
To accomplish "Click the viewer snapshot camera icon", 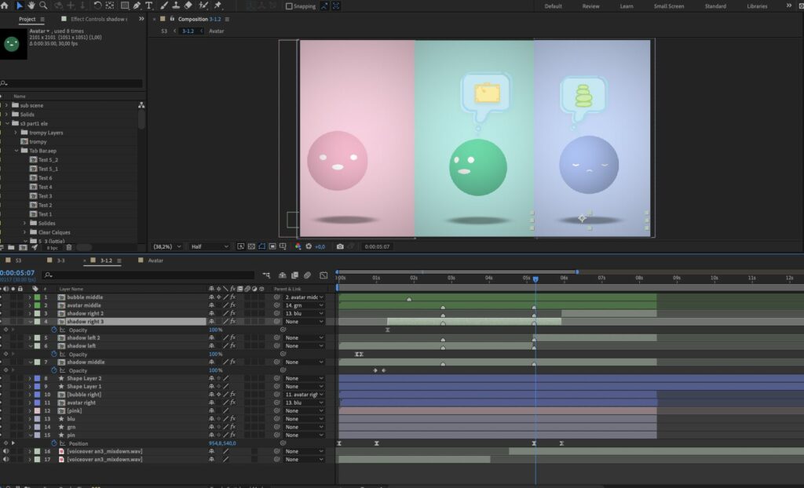I will tap(340, 246).
